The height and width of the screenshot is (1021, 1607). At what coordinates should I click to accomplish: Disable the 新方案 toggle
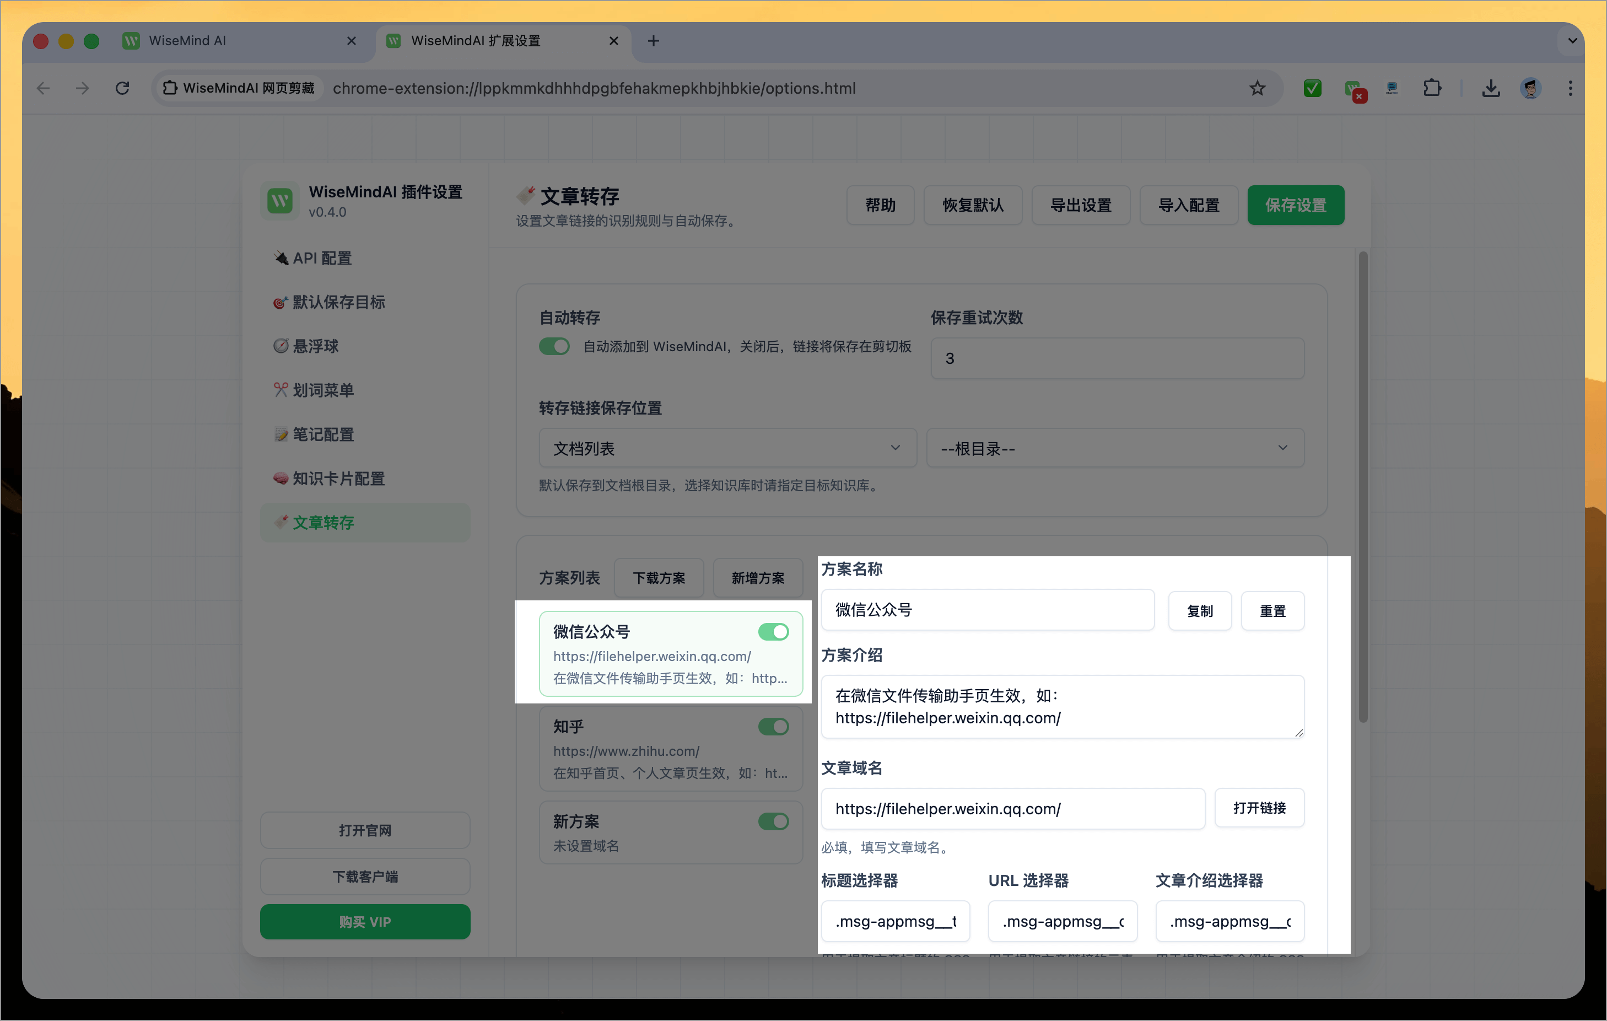[x=773, y=821]
